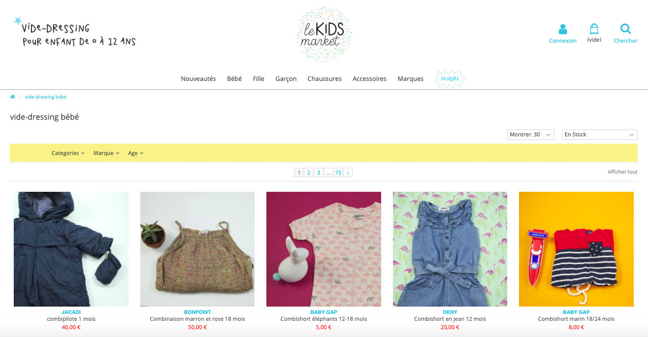Open the DKNY denim combishort thumbnail

coord(450,249)
